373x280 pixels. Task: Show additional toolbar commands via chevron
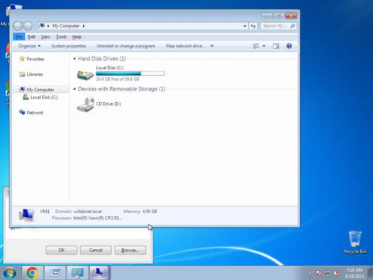click(x=212, y=46)
